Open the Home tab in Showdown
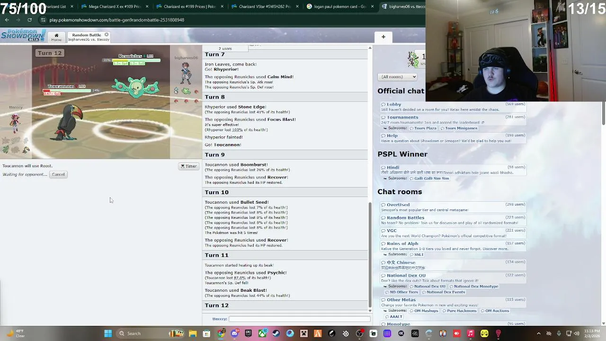Image resolution: width=606 pixels, height=341 pixels. pyautogui.click(x=56, y=37)
